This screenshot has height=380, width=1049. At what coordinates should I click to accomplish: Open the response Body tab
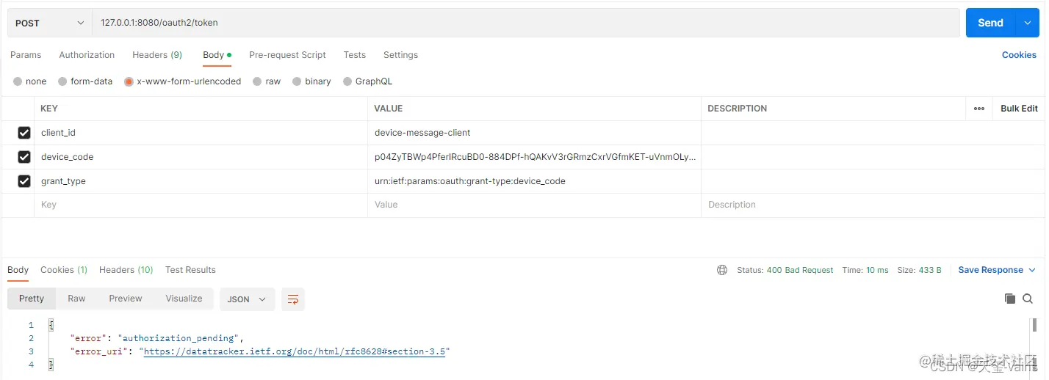pyautogui.click(x=18, y=270)
